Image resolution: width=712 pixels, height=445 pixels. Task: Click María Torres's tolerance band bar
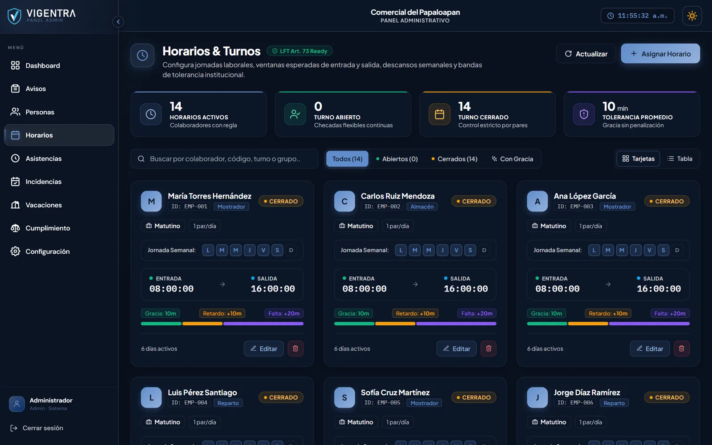[x=222, y=324]
